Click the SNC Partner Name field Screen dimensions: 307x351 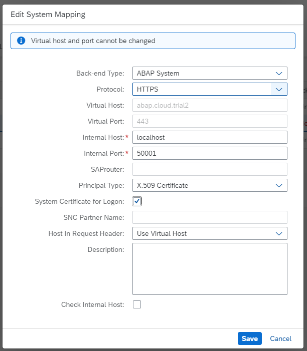point(210,217)
